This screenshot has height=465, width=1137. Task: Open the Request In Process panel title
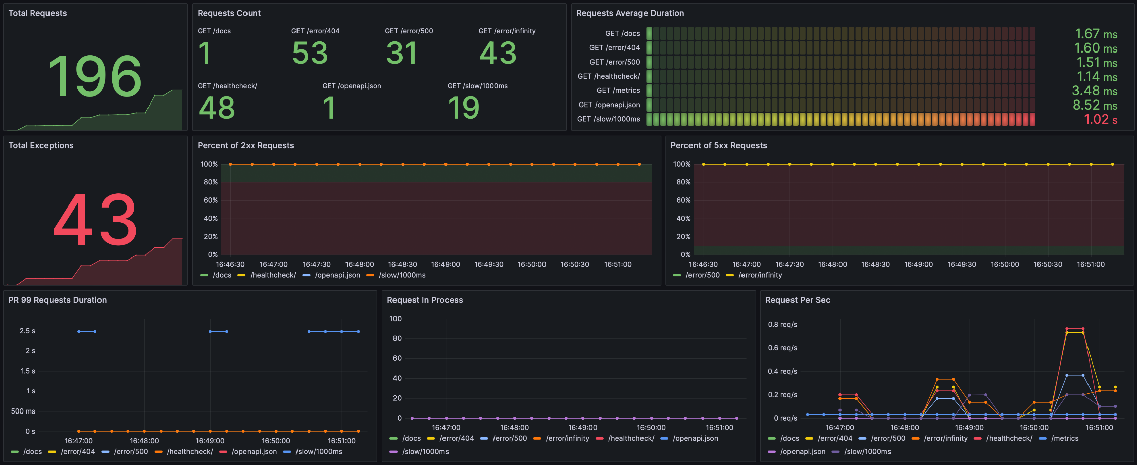coord(425,300)
